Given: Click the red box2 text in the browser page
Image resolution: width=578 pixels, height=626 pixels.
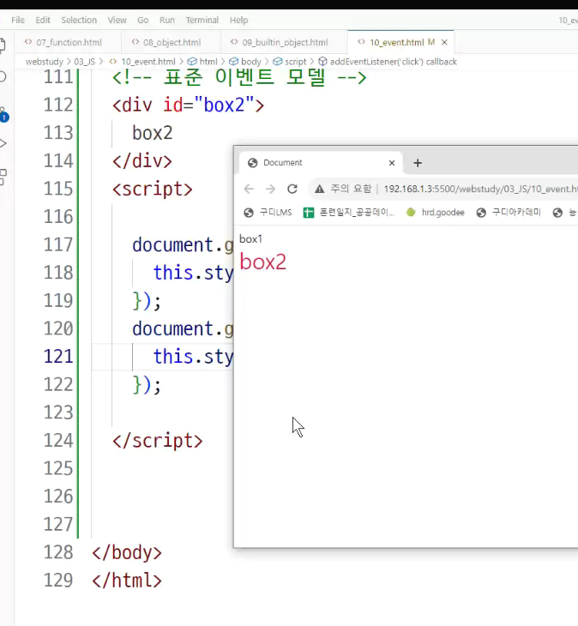Looking at the screenshot, I should [263, 262].
